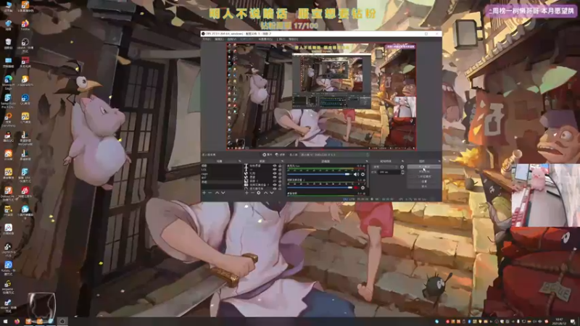Image resolution: width=580 pixels, height=326 pixels.
Task: Increase the transition duration with the up stepper
Action: [403, 171]
